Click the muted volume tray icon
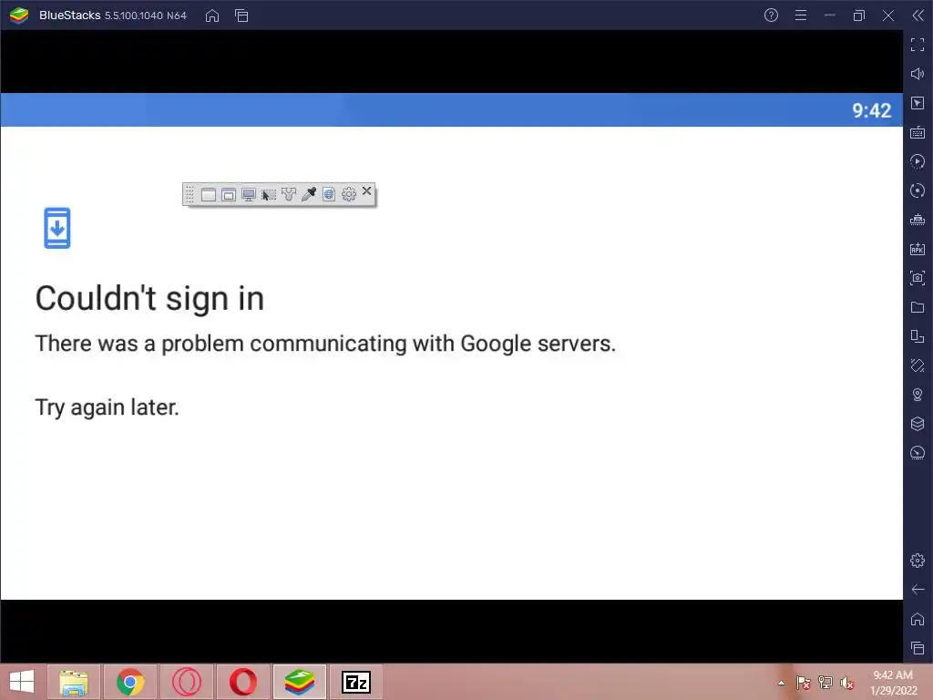Image resolution: width=933 pixels, height=700 pixels. [x=846, y=683]
